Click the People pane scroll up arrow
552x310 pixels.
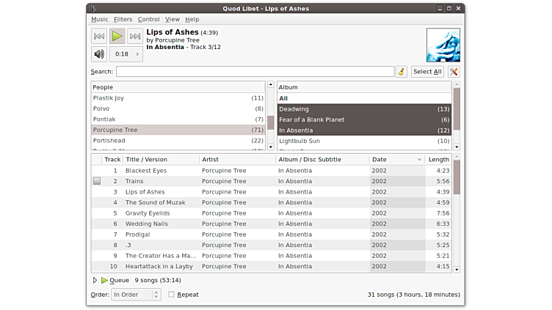pos(271,85)
